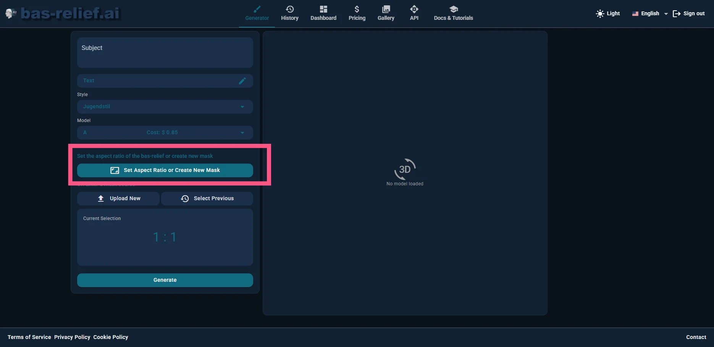
Task: Click Set Aspect Ratio or Create New Mask
Action: pos(165,170)
